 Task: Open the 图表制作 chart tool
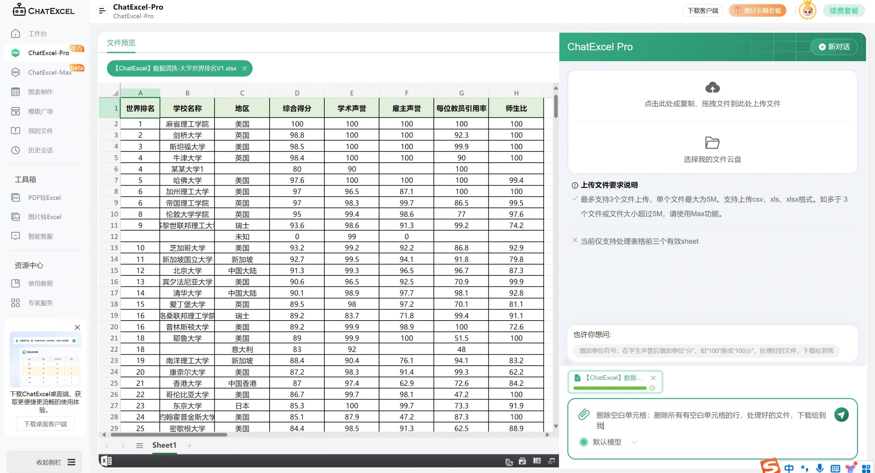click(x=40, y=92)
